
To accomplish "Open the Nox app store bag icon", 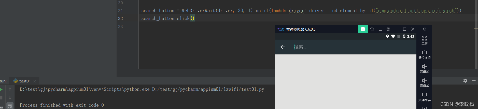I will [x=363, y=29].
